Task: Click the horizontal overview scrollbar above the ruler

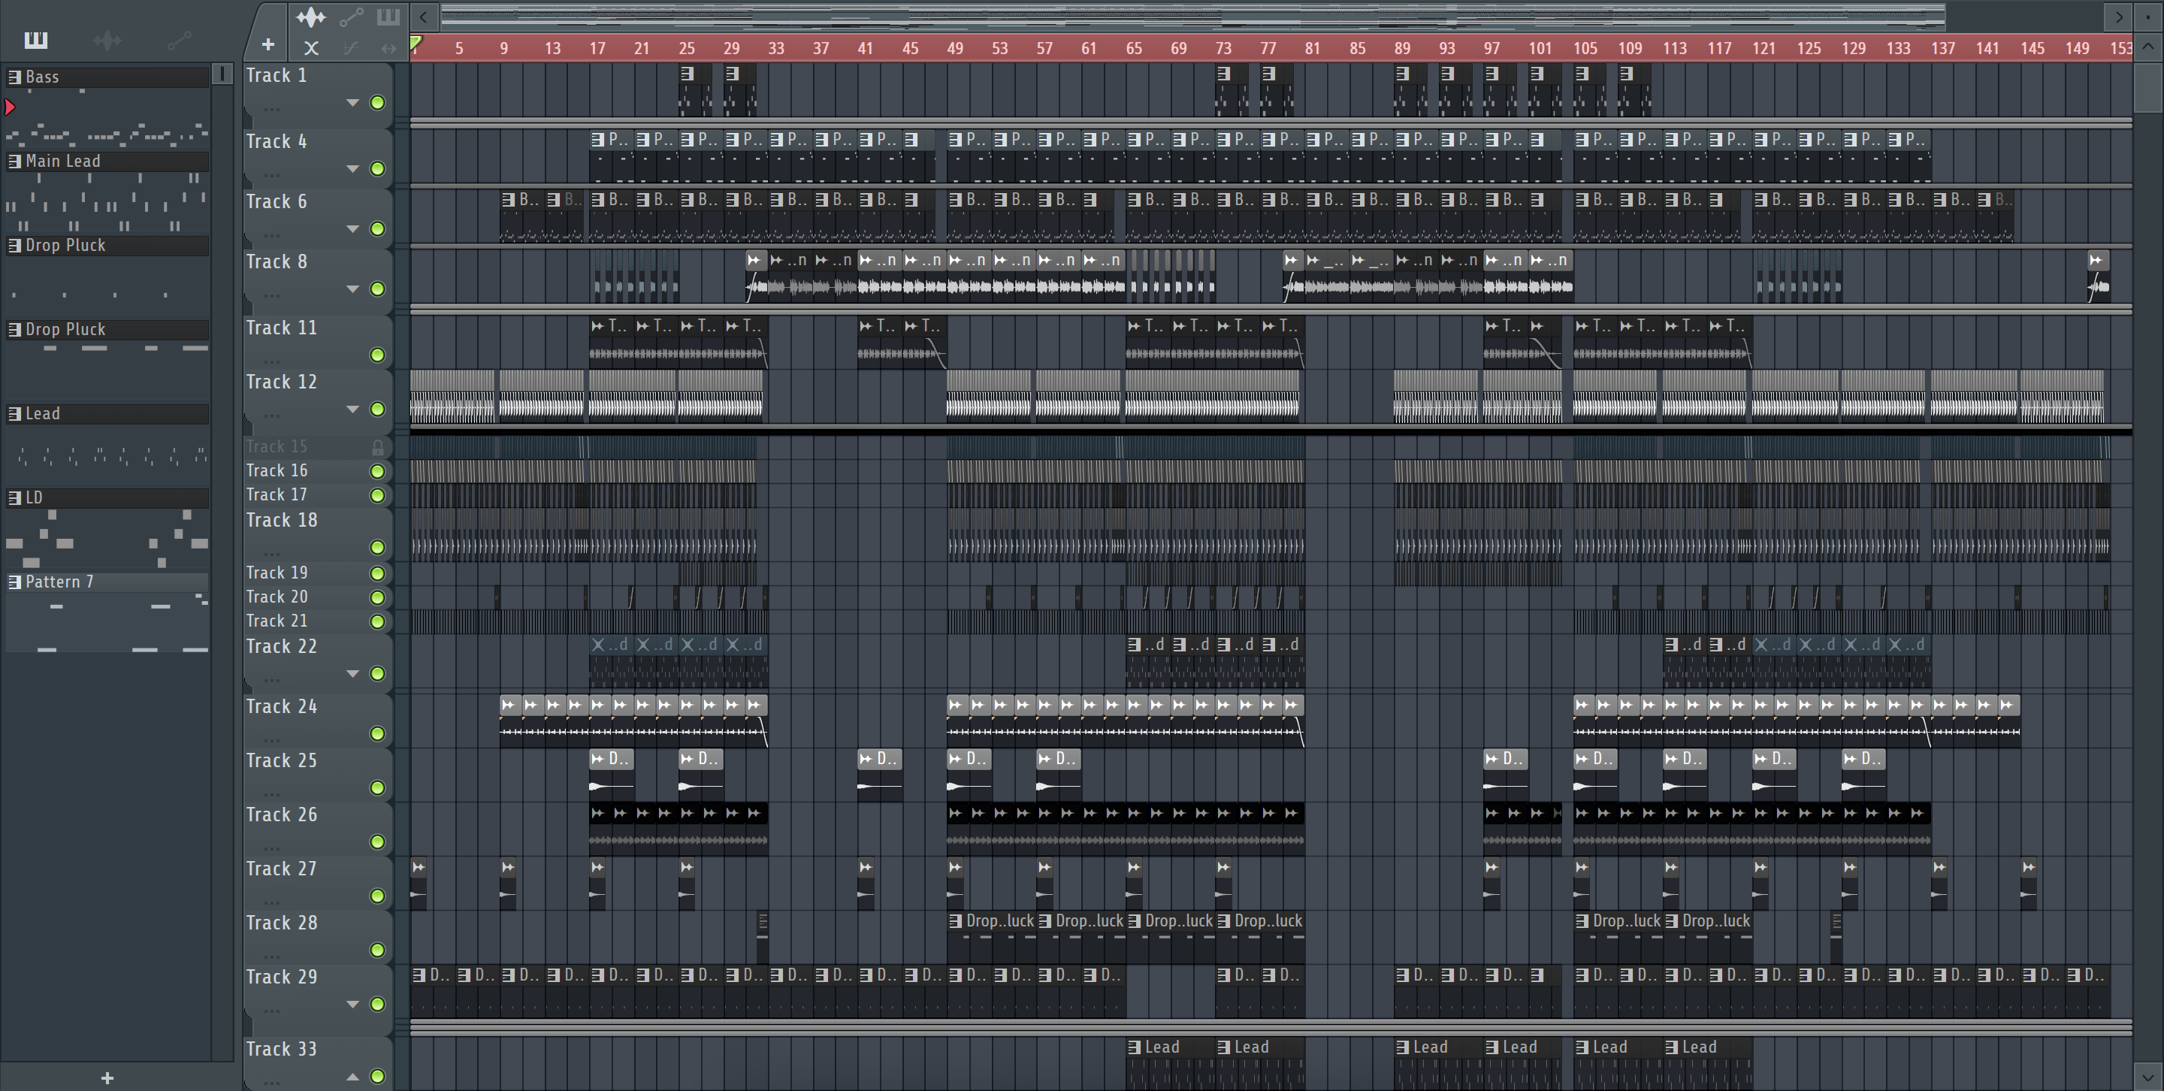Action: click(1193, 16)
